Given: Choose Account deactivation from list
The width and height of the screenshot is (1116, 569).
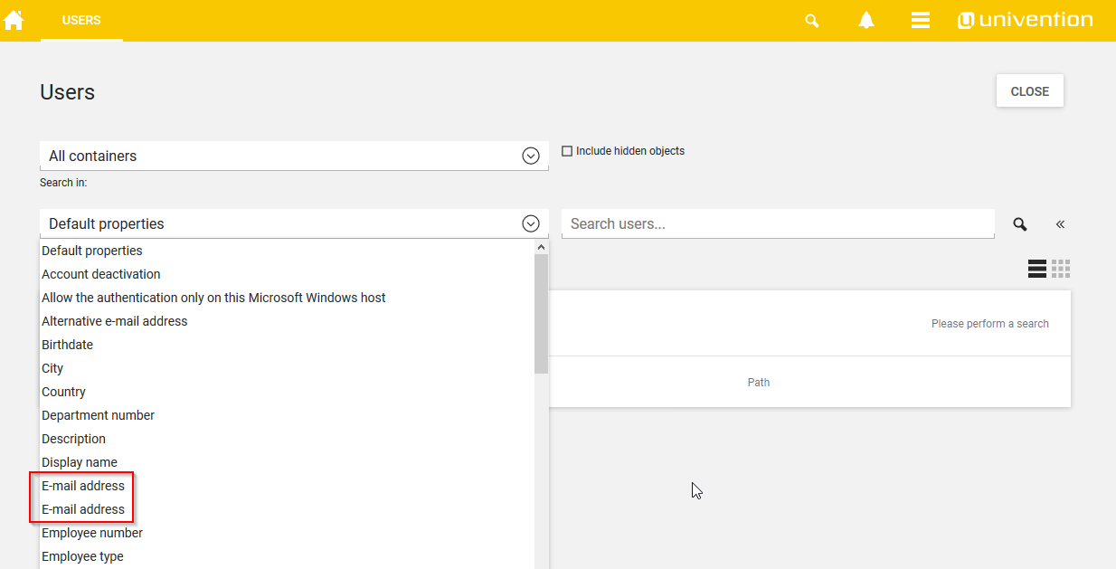Looking at the screenshot, I should click(100, 274).
